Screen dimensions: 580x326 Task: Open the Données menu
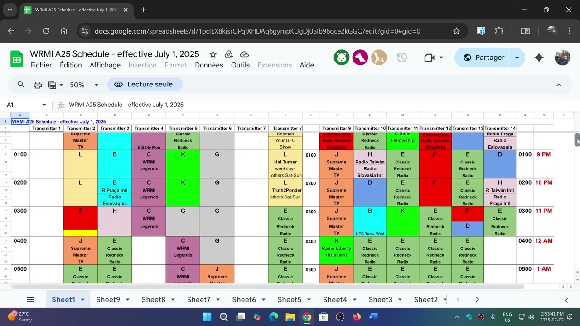click(x=209, y=65)
